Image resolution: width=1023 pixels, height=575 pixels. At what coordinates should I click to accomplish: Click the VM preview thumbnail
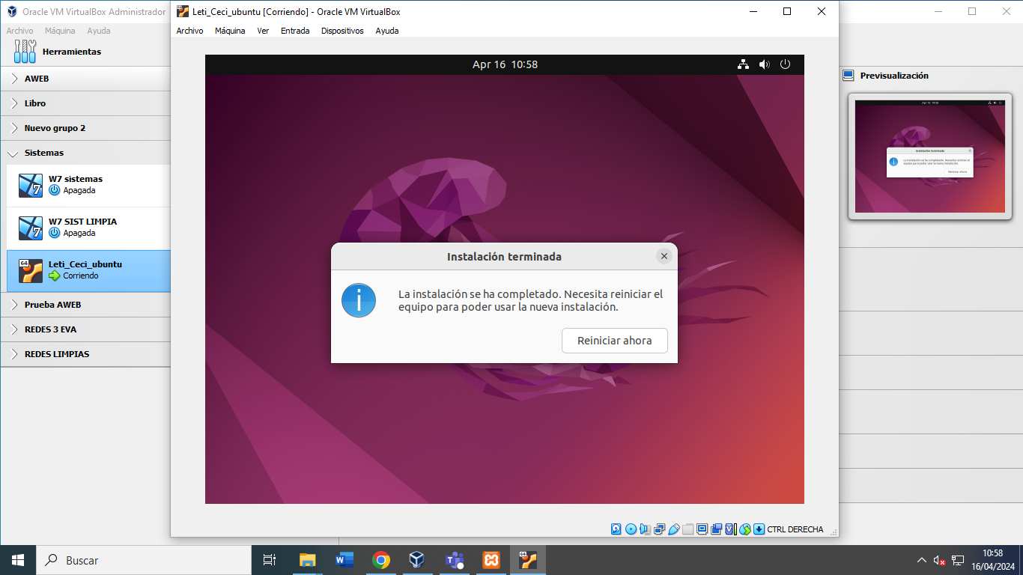(929, 156)
